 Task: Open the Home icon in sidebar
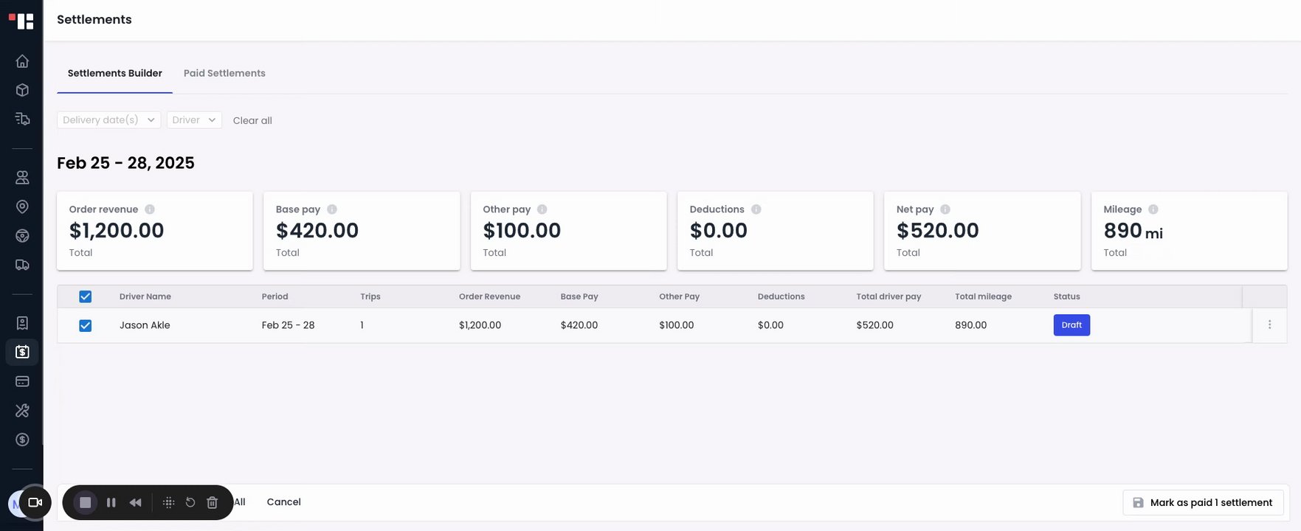tap(22, 61)
